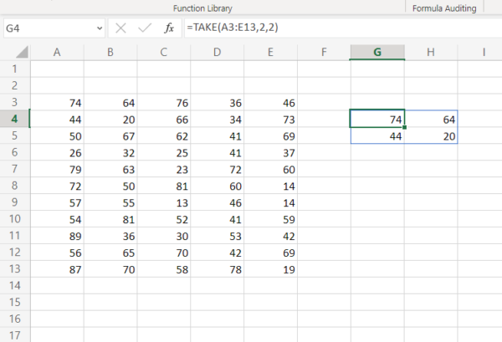This screenshot has width=502, height=342.
Task: Select row 10 header
Action: pos(15,218)
